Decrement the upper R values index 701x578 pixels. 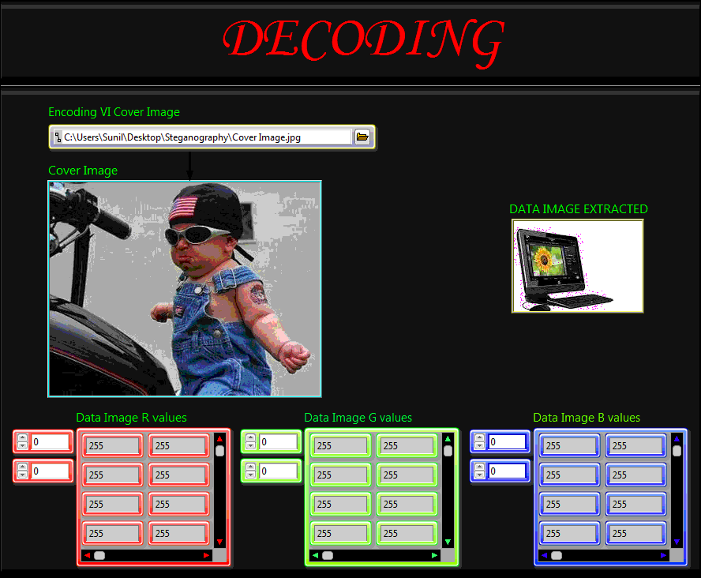(22, 445)
